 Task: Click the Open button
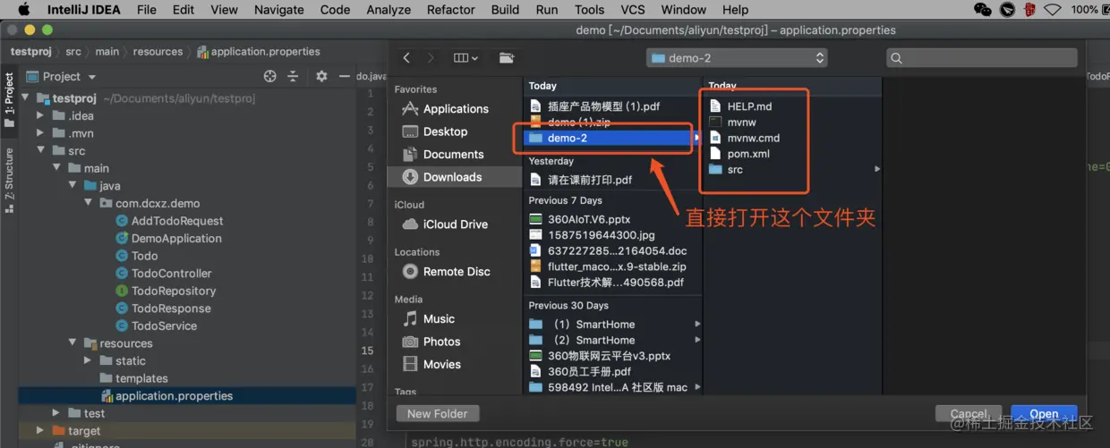[1044, 414]
